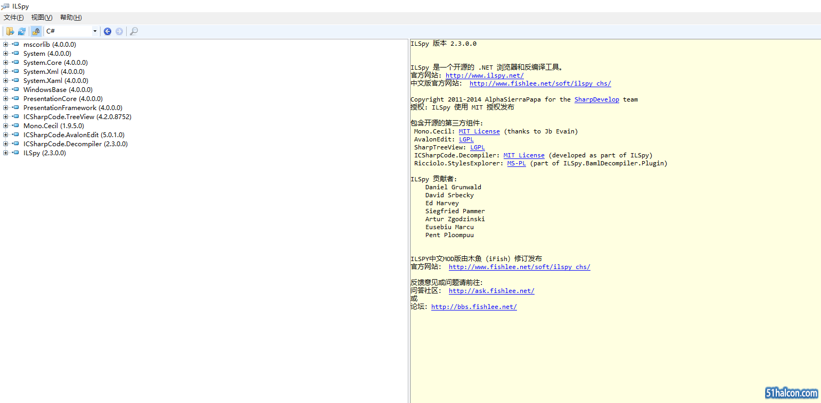Screen dimensions: 821x403
Task: Click the assembly icon beside ICSharpCode.TreeView
Action: [15, 117]
